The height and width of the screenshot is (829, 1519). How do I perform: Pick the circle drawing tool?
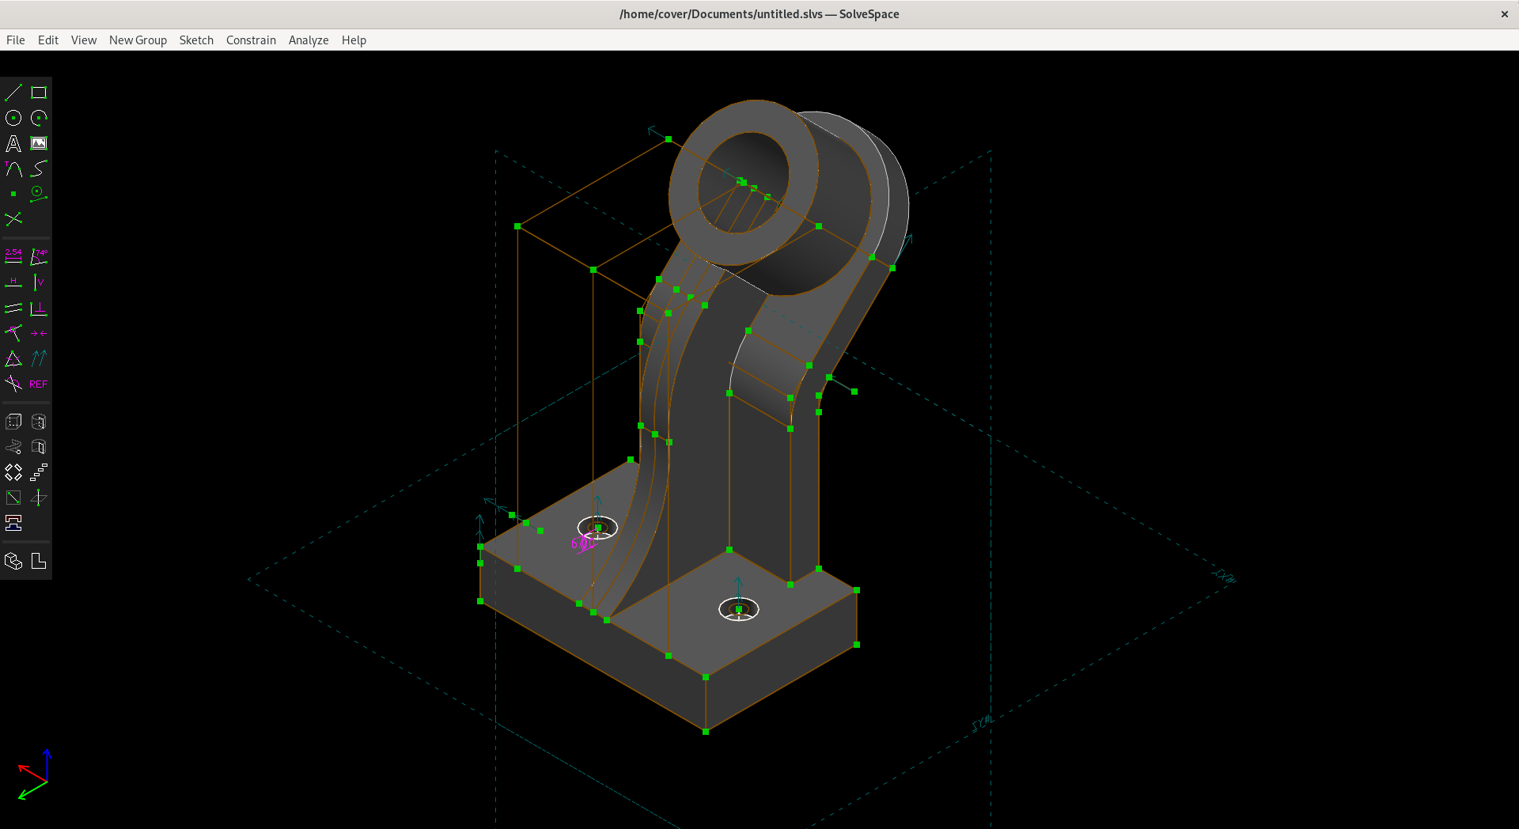click(13, 119)
